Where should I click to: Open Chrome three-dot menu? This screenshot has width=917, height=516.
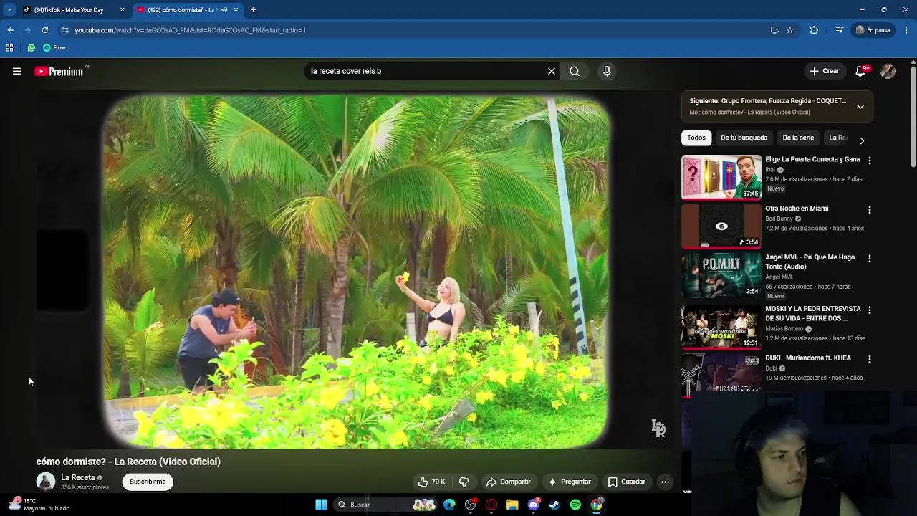pyautogui.click(x=907, y=30)
